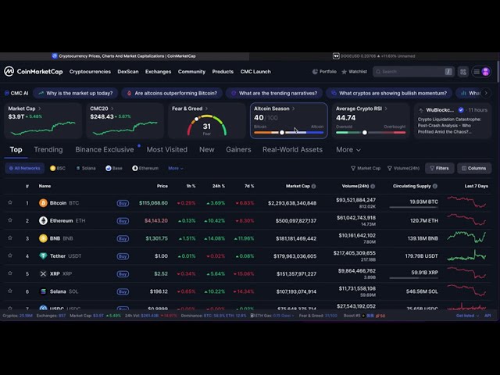Open the hamburger menu icon in header
This screenshot has height=375, width=500.
[474, 72]
